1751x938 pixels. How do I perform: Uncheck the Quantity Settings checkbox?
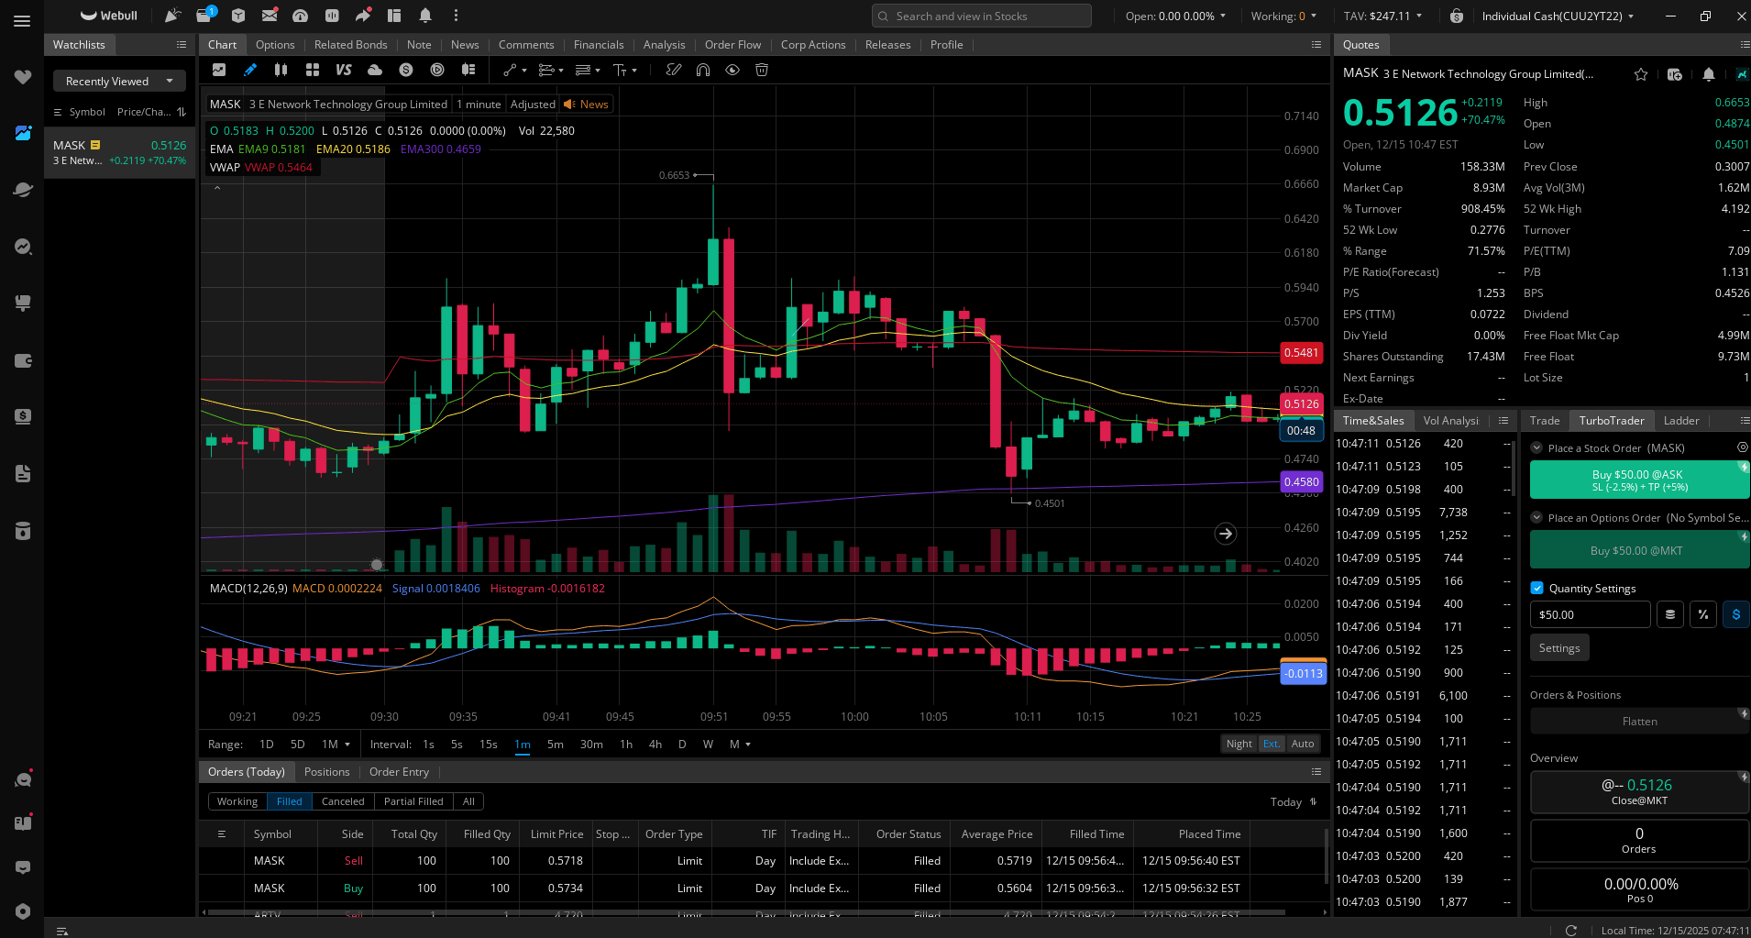click(x=1537, y=588)
